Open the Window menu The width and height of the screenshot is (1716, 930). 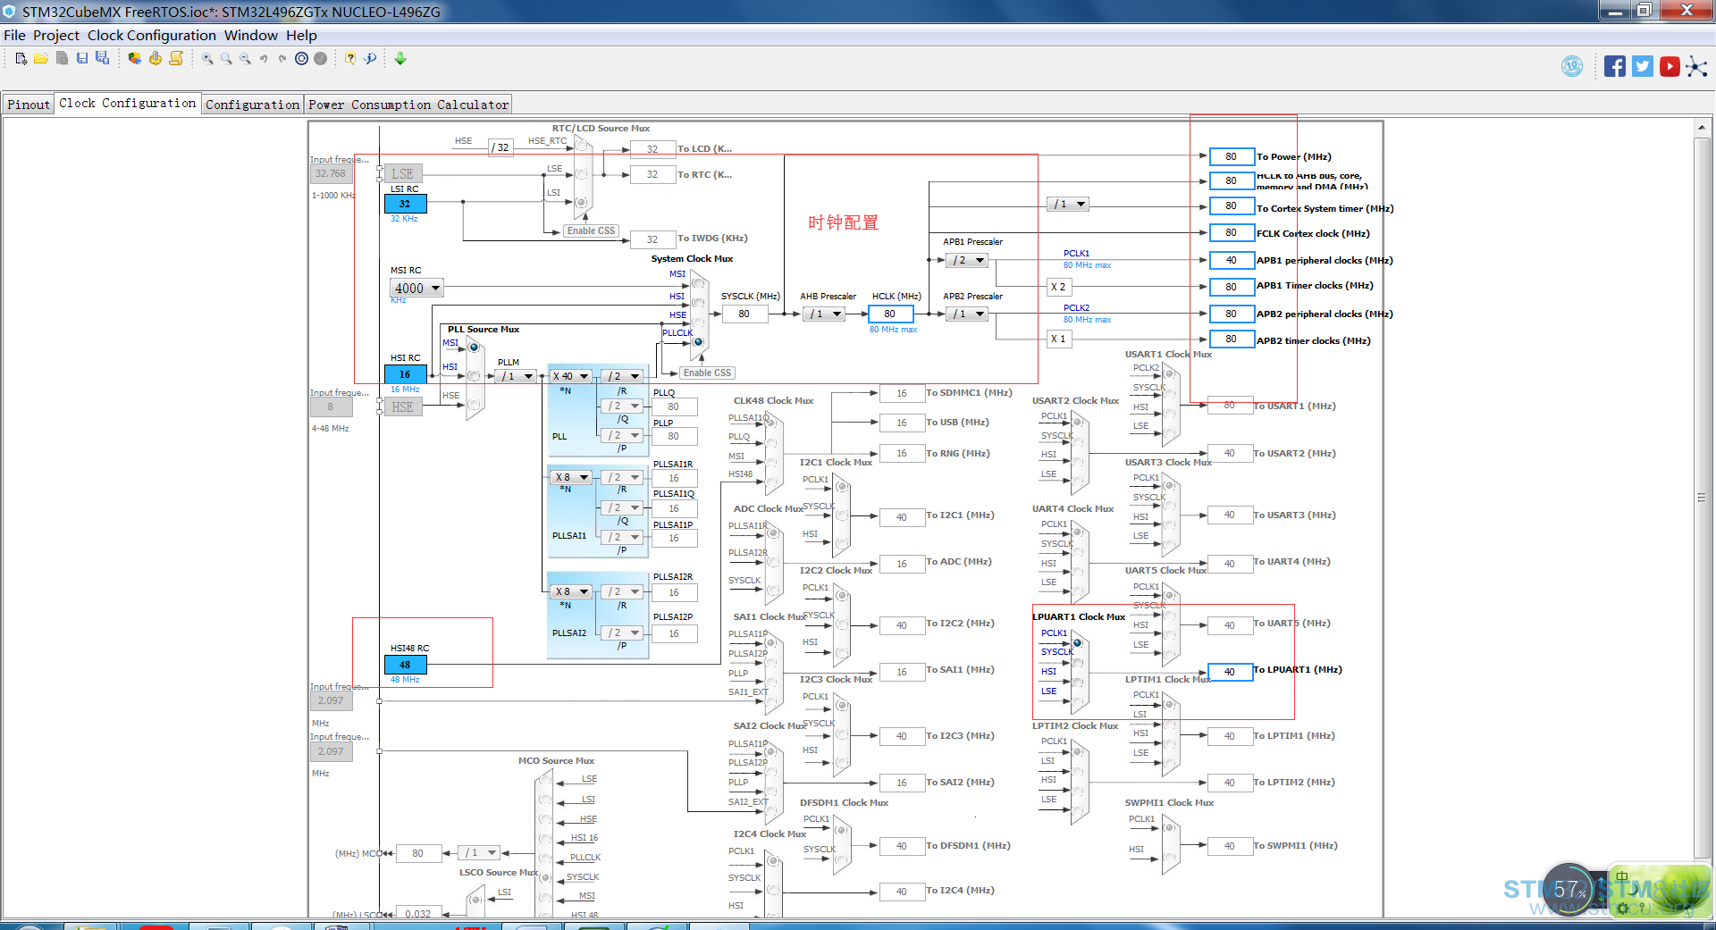pos(251,36)
